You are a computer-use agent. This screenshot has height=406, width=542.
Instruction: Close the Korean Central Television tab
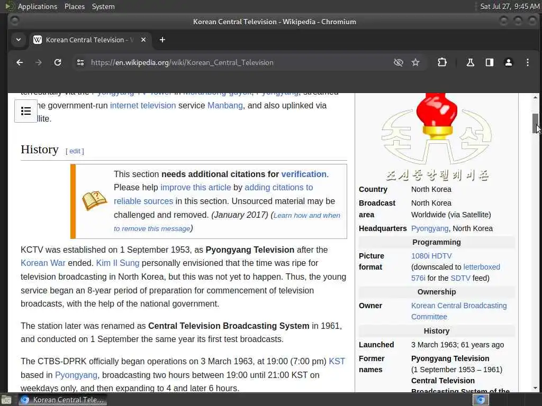click(x=143, y=40)
